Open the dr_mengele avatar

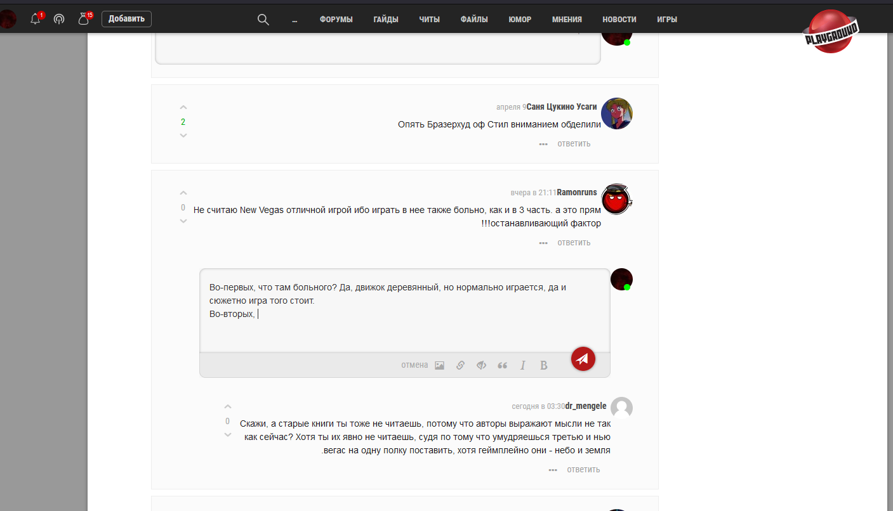coord(622,408)
